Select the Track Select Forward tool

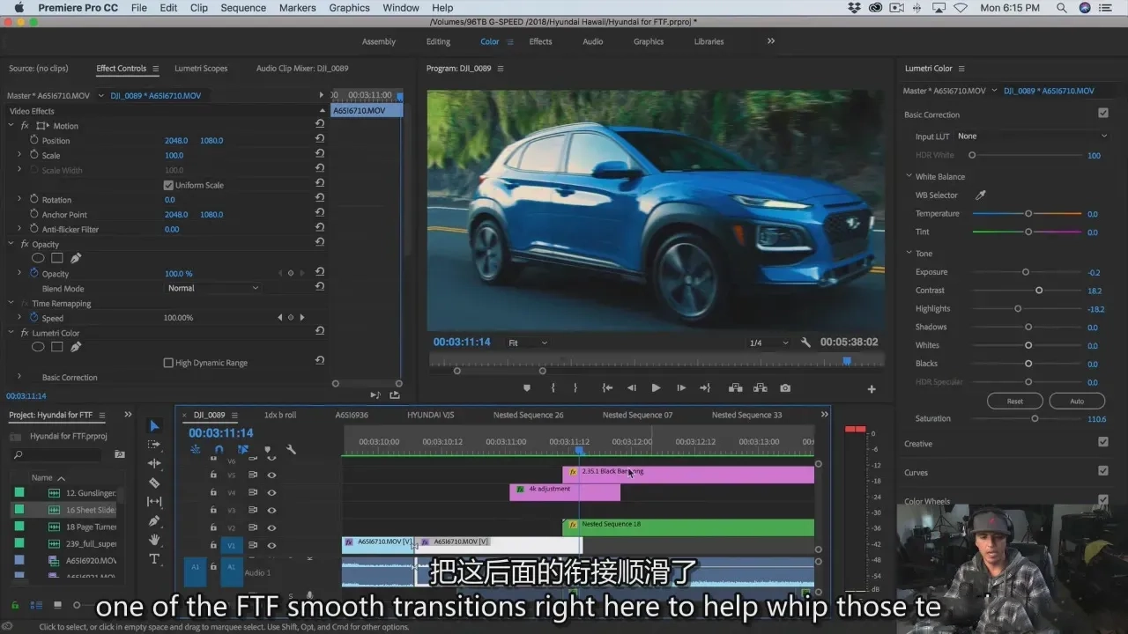coord(154,445)
